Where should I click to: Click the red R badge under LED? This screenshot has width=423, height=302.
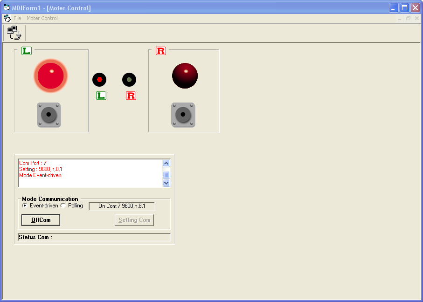click(x=131, y=96)
